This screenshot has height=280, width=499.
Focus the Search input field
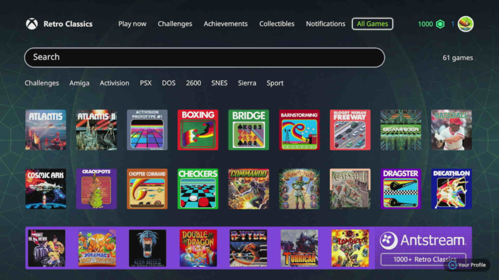(x=205, y=57)
